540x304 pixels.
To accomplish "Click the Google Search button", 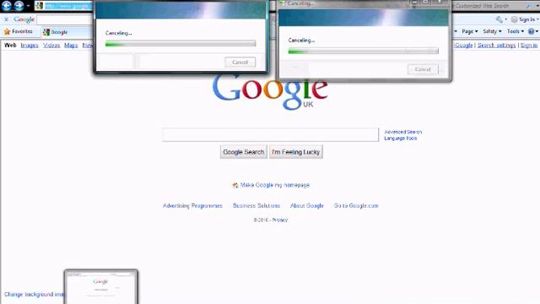I will point(244,152).
